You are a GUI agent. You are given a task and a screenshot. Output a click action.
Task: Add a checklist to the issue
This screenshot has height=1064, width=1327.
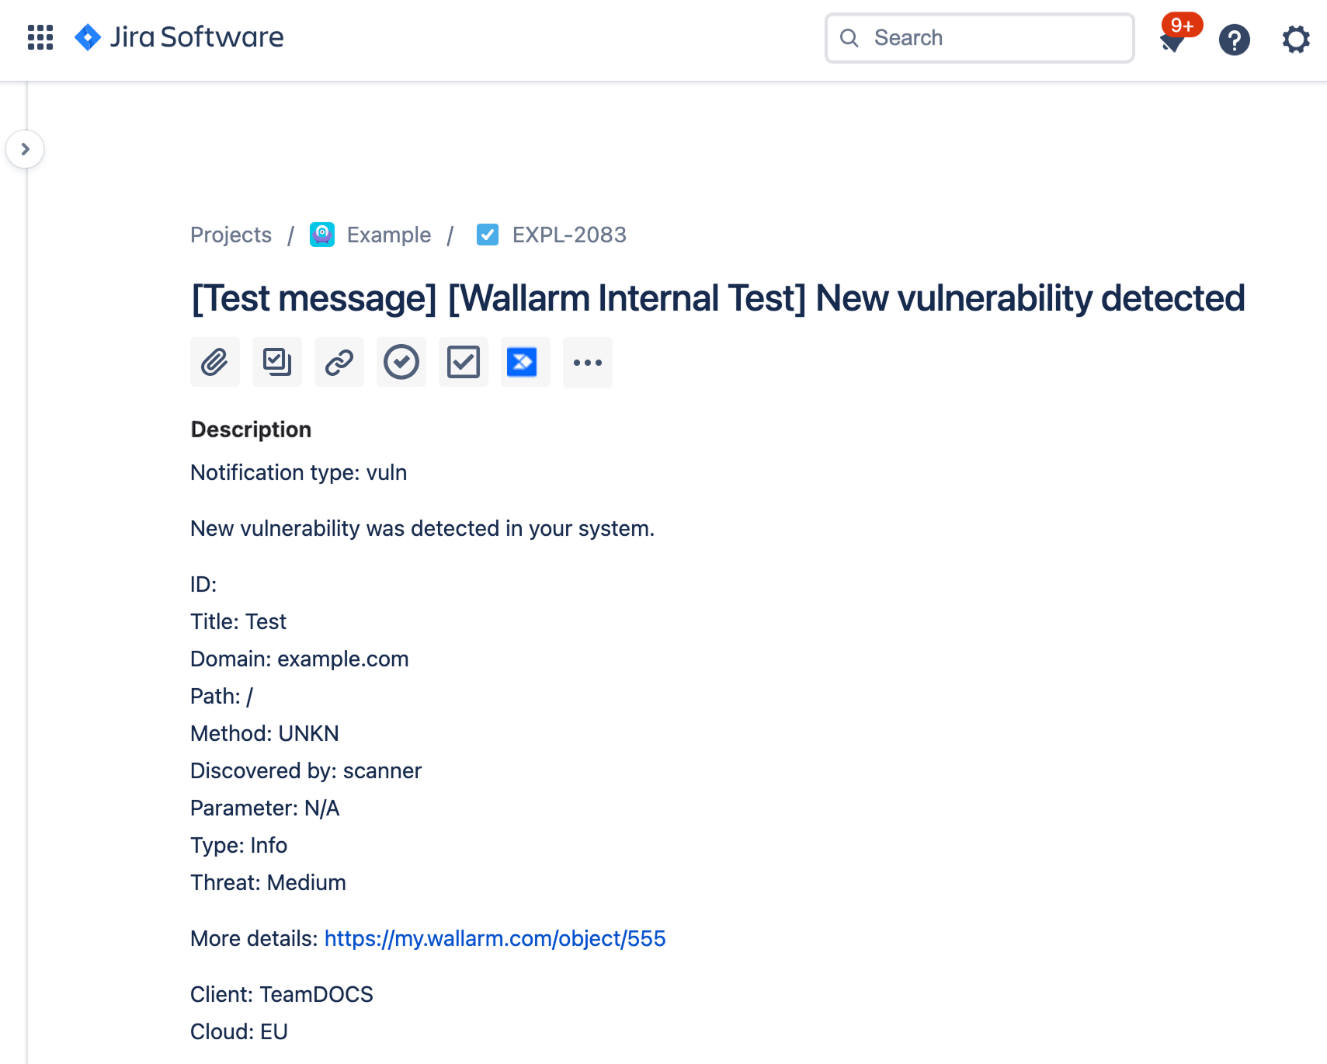point(463,362)
